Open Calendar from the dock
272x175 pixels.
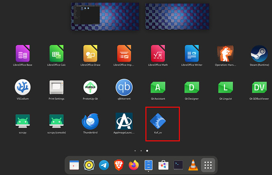point(74,165)
